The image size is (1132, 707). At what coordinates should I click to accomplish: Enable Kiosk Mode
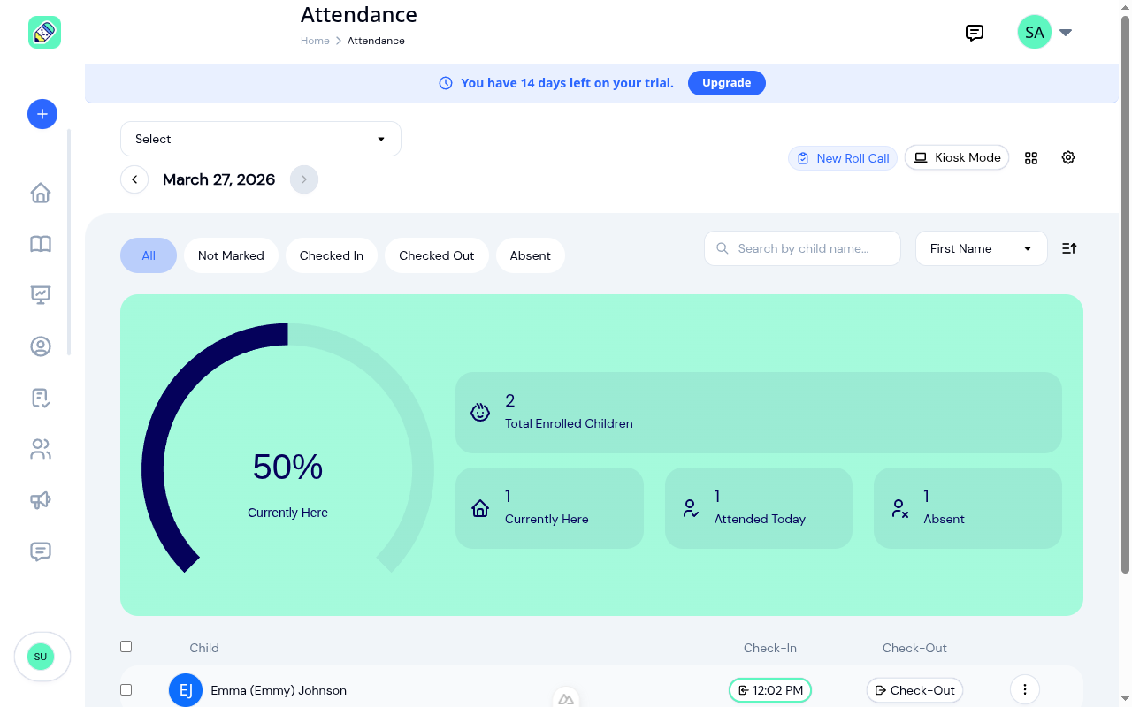[x=957, y=157]
